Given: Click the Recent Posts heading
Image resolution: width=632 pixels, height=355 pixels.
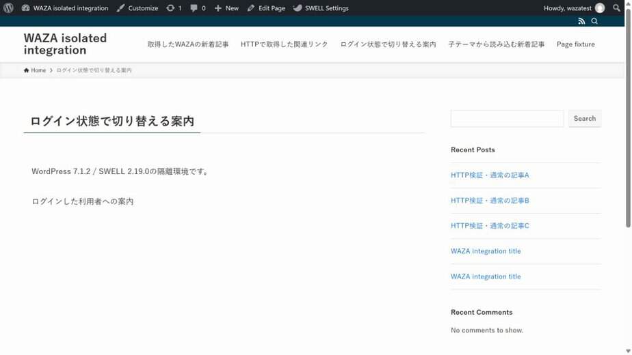Looking at the screenshot, I should click(x=473, y=150).
